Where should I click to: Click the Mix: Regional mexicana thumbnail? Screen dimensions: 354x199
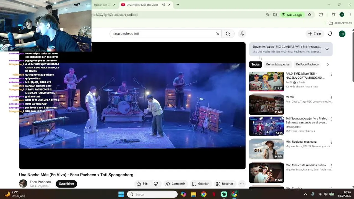coord(266,150)
